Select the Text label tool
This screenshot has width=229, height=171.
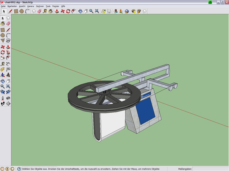pos(8,69)
